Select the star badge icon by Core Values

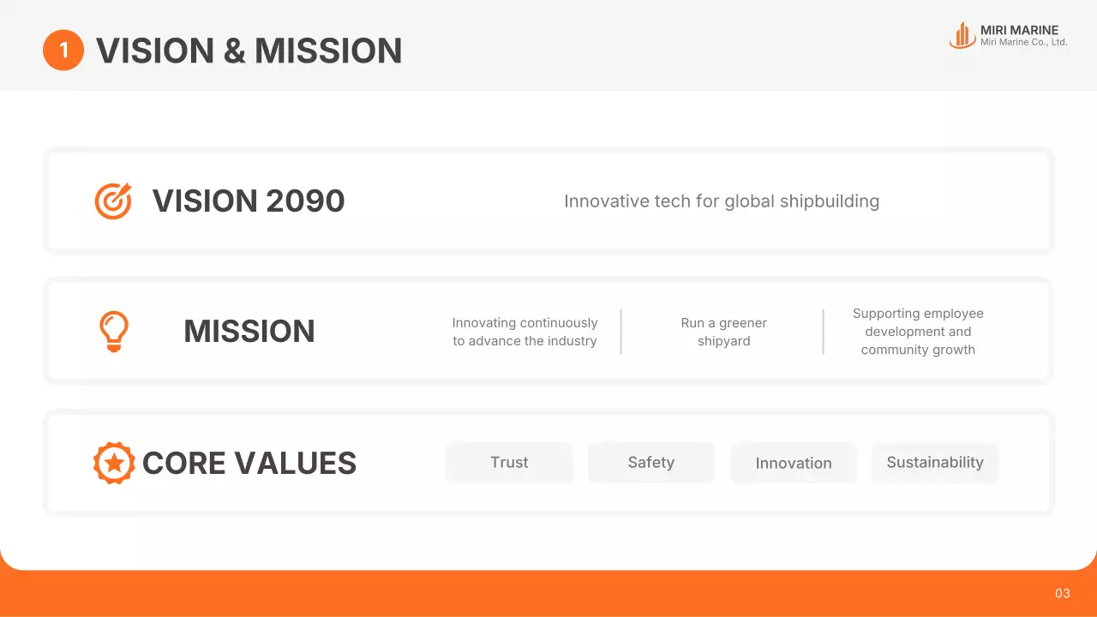pos(114,463)
